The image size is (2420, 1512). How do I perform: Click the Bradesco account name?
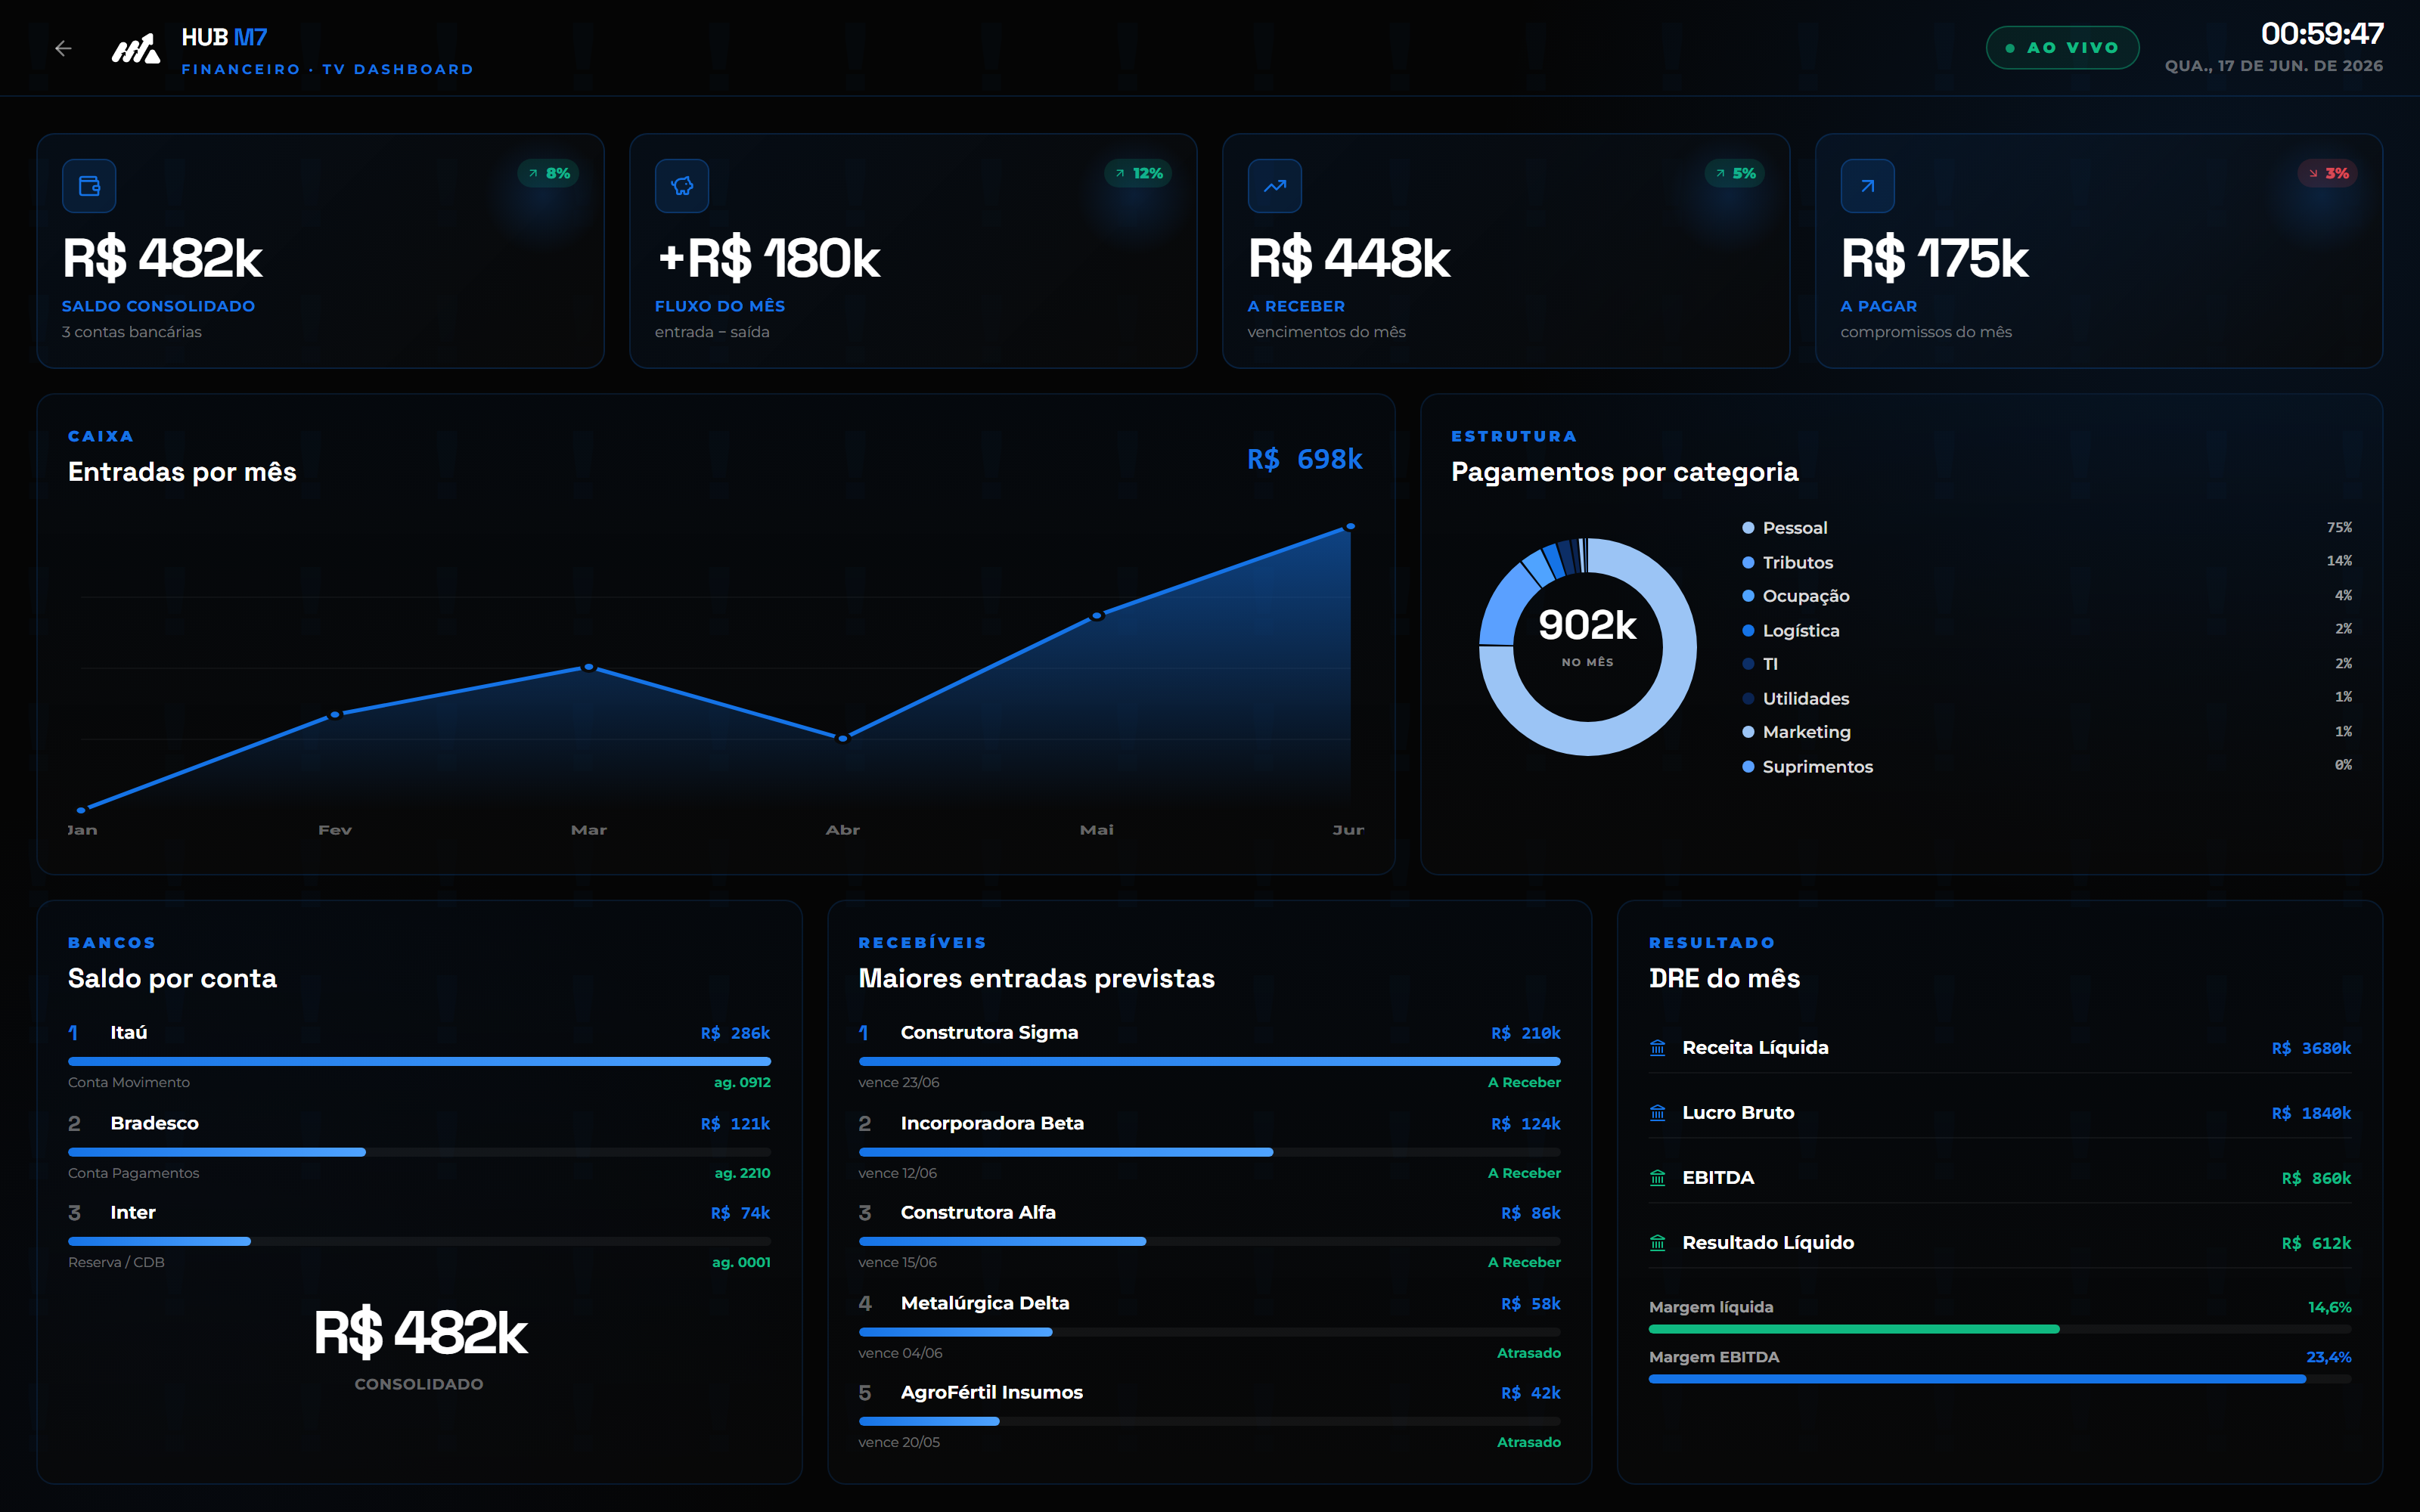(x=154, y=1123)
